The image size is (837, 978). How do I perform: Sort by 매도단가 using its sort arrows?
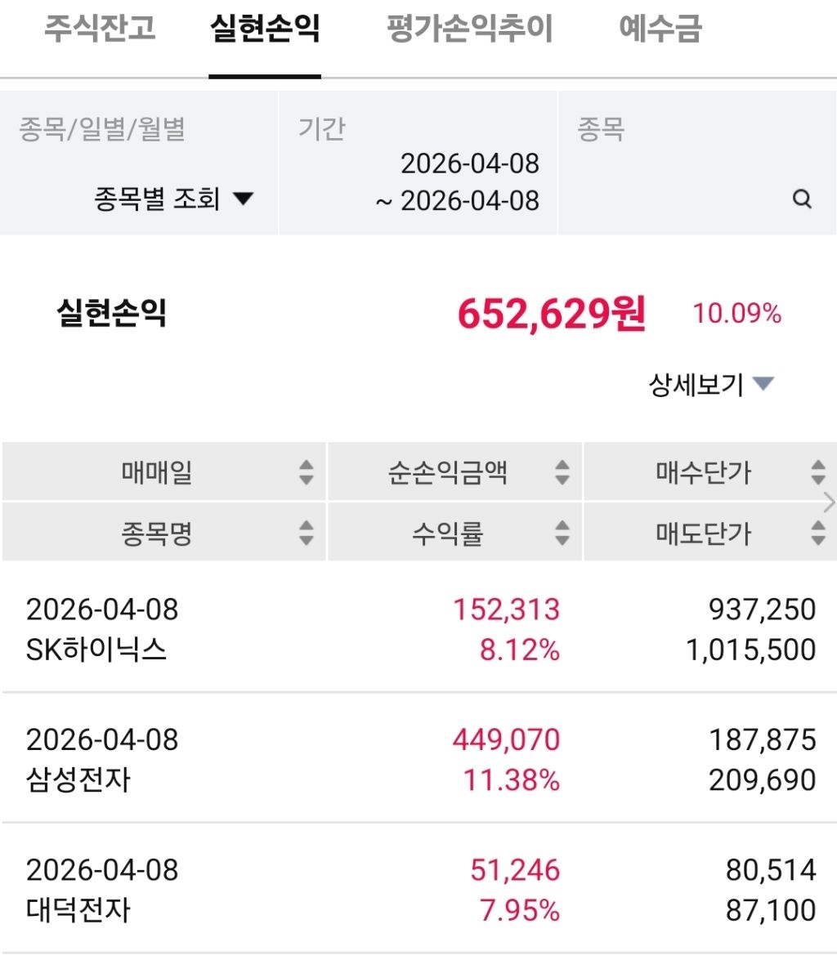point(817,534)
